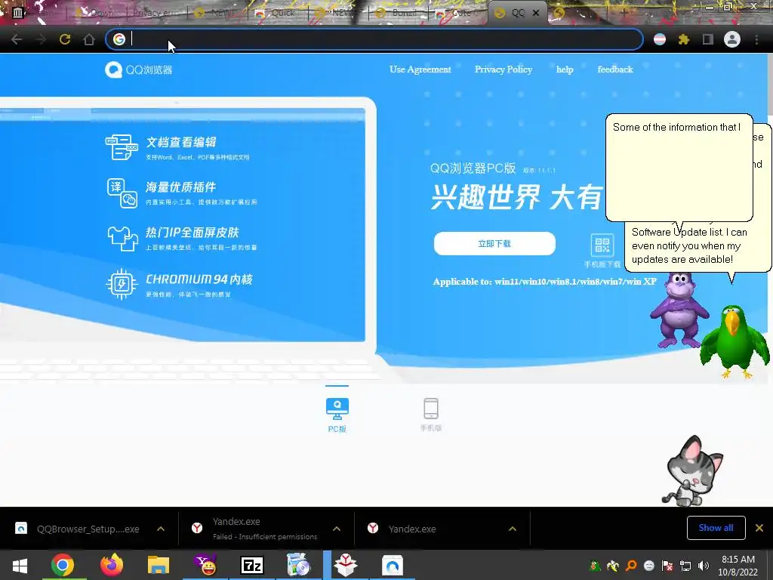Expand options for the failed Yandex.exe download

point(337,529)
